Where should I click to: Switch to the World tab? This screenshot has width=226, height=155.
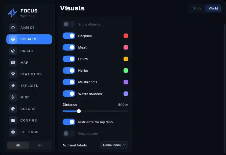click(213, 8)
